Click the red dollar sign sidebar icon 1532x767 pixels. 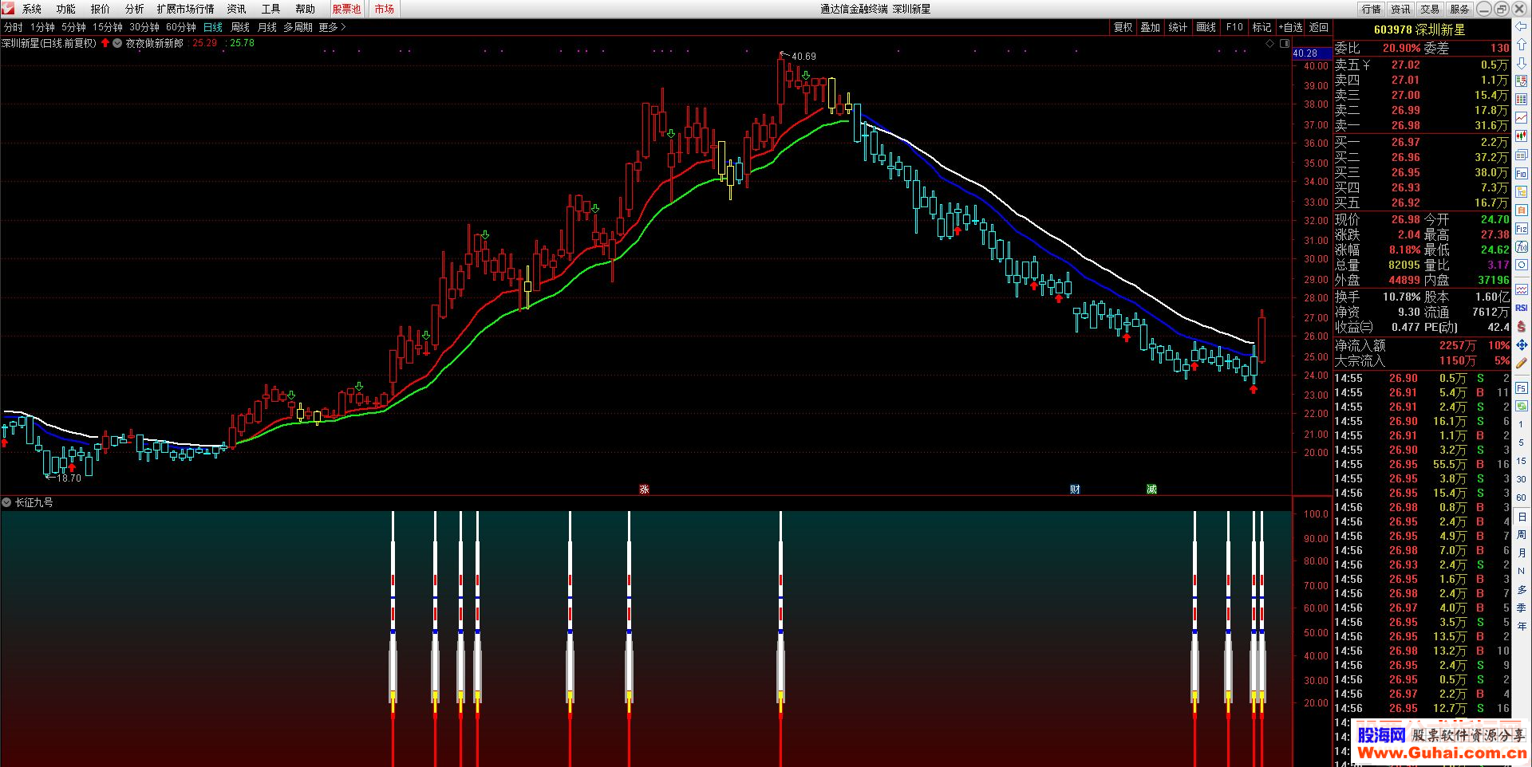(1522, 326)
